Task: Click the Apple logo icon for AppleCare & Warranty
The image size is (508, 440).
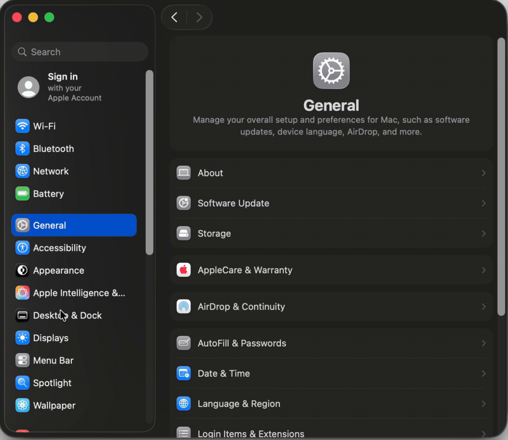Action: (x=184, y=270)
